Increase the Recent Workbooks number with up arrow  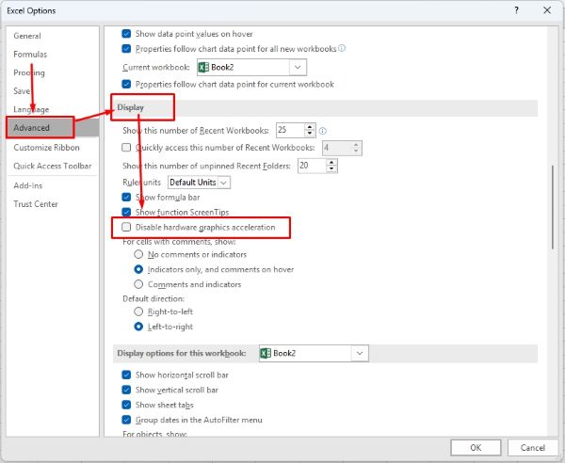pos(310,127)
